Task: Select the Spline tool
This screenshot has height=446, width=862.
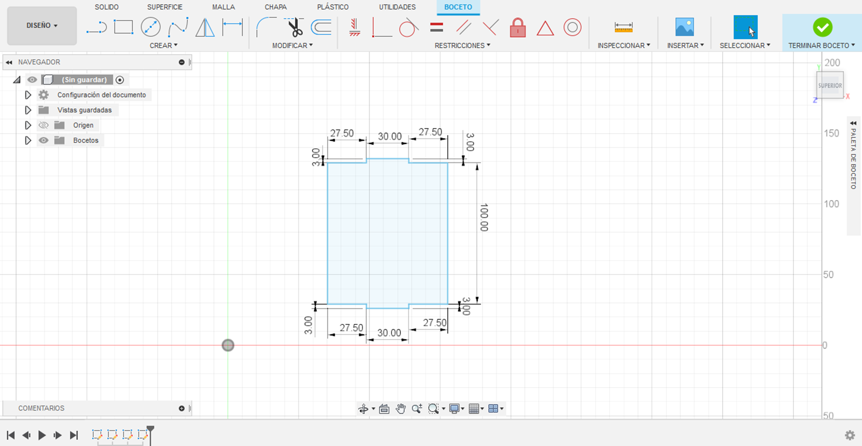Action: tap(178, 27)
